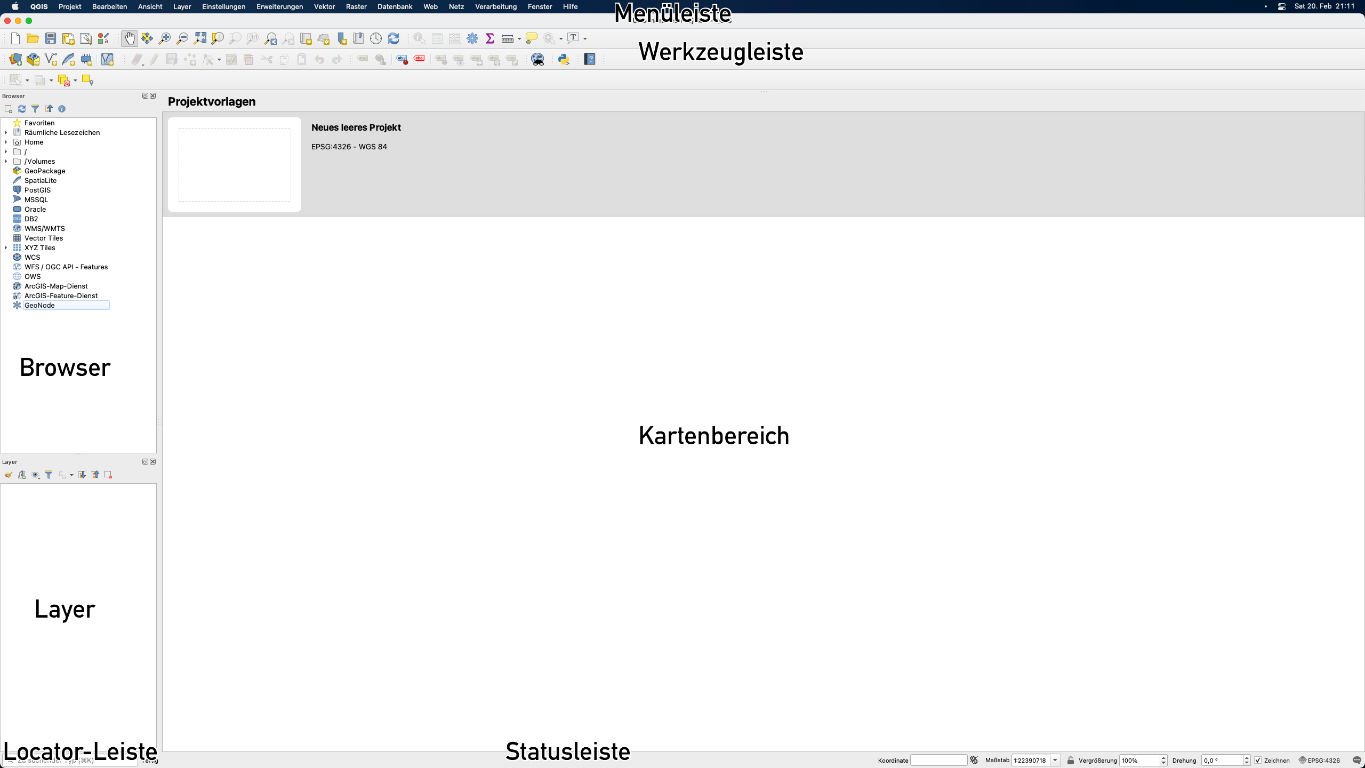Open Data Source Manager icon
The height and width of the screenshot is (768, 1365).
click(15, 59)
